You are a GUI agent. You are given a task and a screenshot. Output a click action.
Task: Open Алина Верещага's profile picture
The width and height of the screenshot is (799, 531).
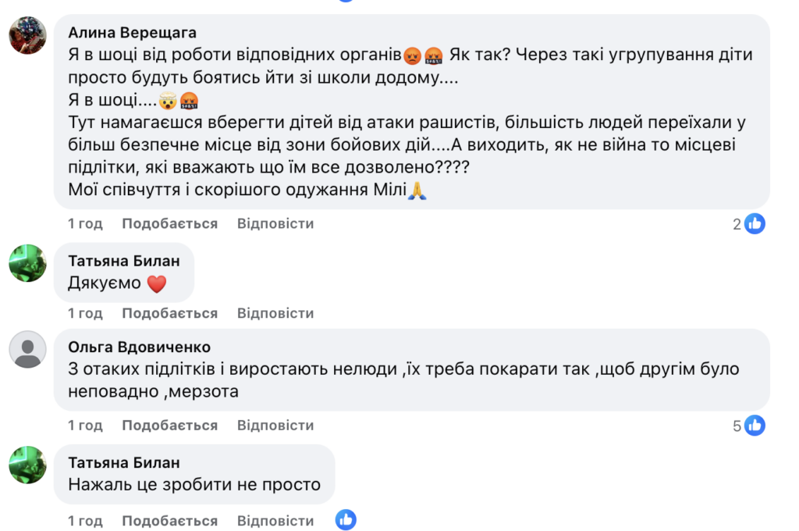[27, 35]
